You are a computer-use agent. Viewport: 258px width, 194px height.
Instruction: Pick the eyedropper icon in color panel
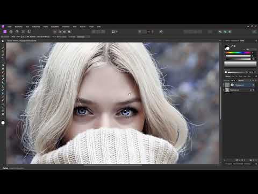tap(232, 46)
